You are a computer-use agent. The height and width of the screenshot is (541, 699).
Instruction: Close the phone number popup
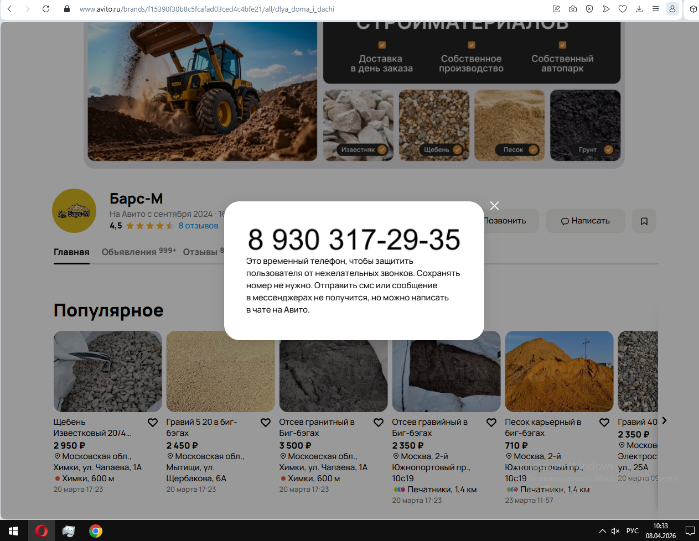(494, 206)
